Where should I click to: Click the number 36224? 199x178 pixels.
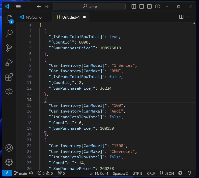[106, 88]
